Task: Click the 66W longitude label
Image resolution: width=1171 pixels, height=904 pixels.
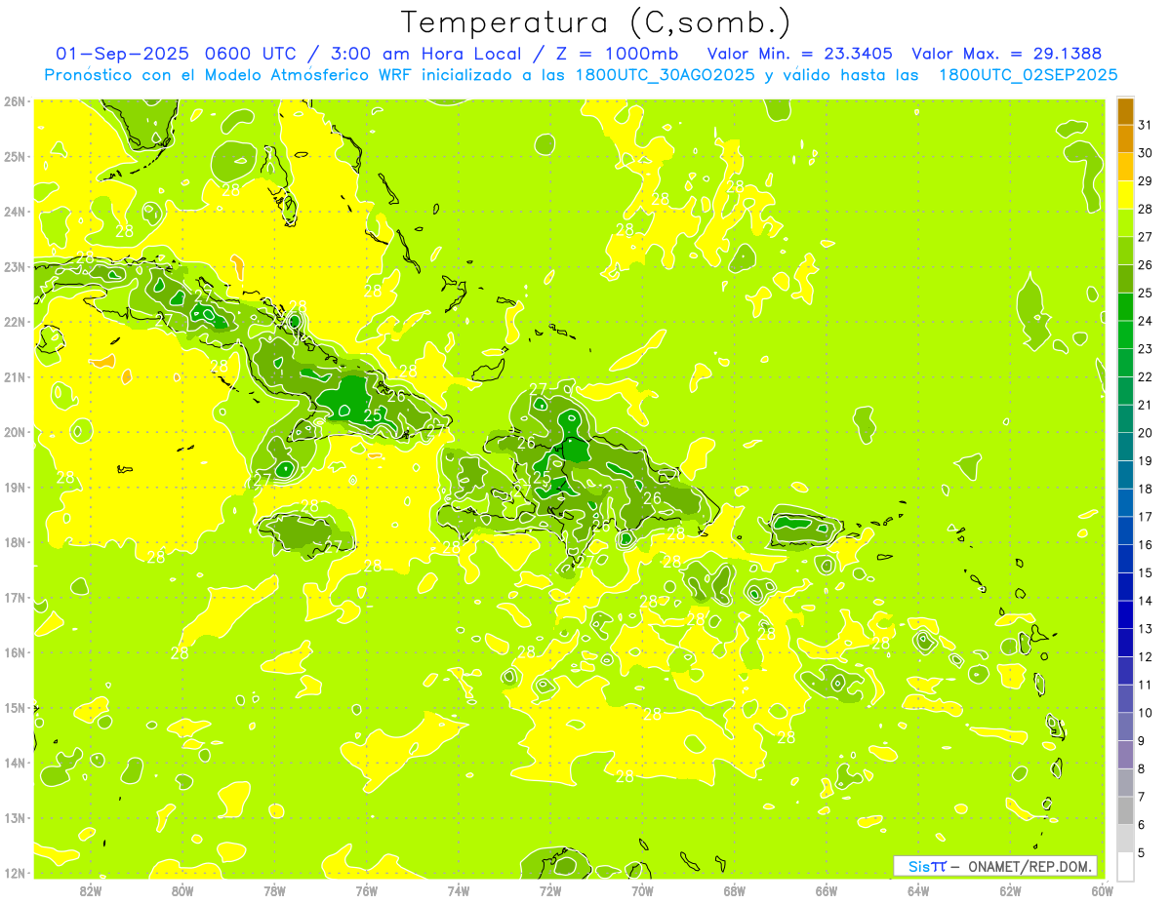Action: (x=826, y=890)
